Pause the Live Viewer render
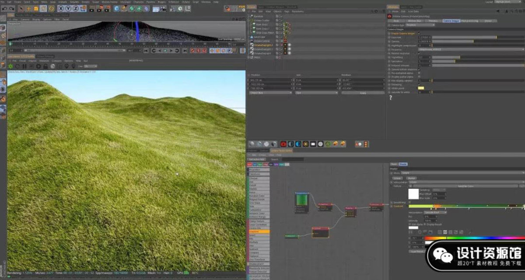This screenshot has height=280, width=525. click(24, 66)
